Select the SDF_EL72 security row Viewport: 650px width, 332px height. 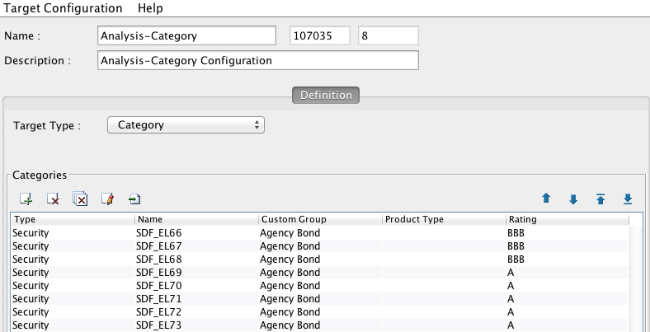coord(320,312)
